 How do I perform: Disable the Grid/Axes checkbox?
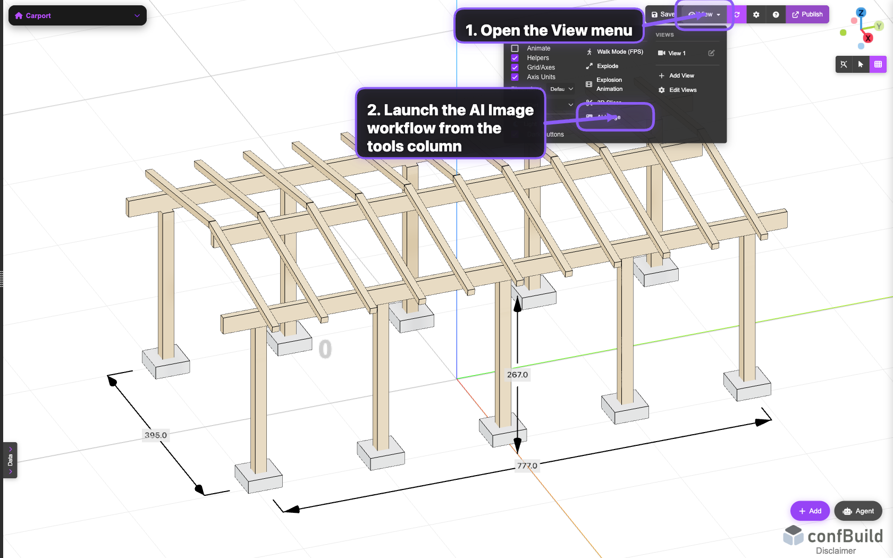pyautogui.click(x=515, y=67)
